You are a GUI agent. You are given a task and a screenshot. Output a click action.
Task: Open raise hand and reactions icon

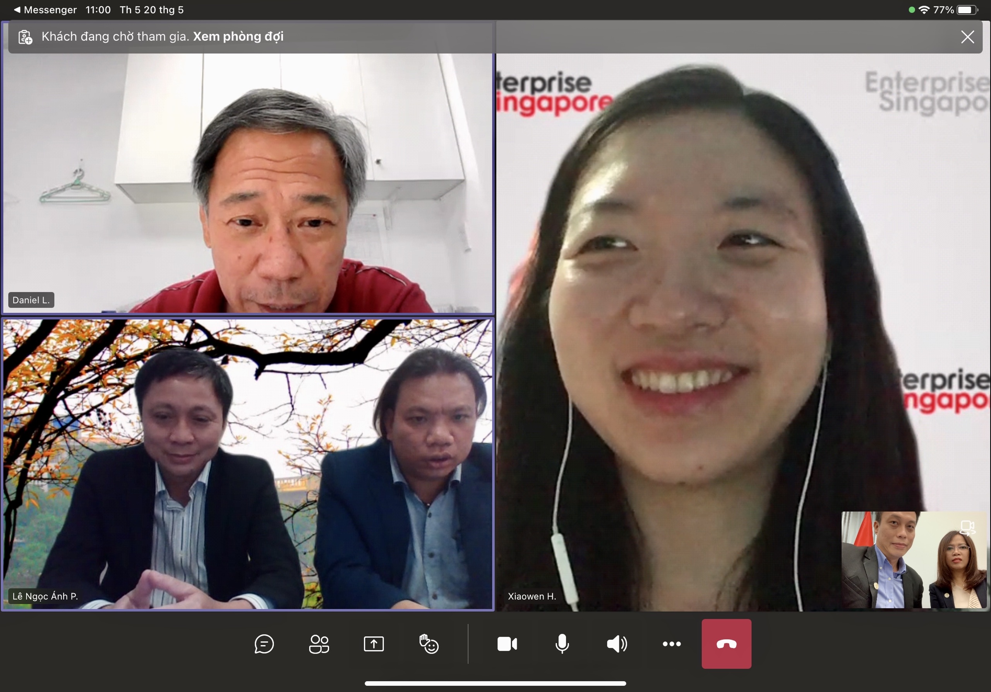pyautogui.click(x=429, y=644)
